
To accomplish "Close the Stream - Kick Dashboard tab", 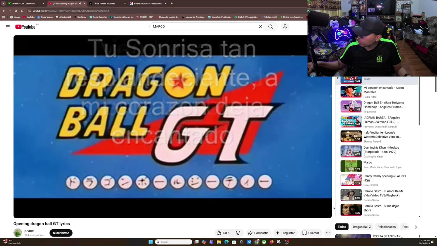I will (44, 3).
